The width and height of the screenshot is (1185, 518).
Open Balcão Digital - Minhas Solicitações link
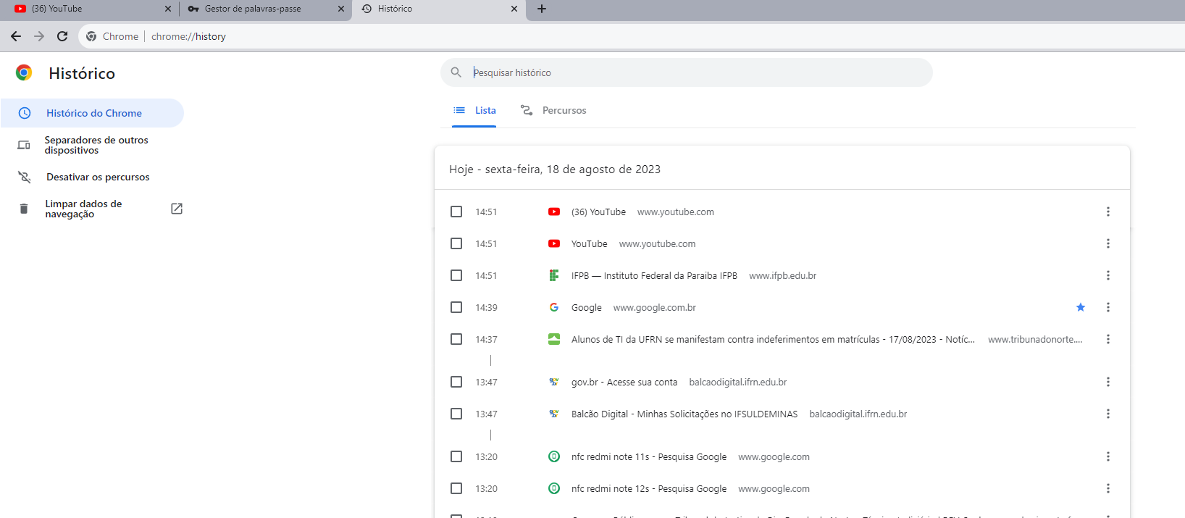(684, 414)
